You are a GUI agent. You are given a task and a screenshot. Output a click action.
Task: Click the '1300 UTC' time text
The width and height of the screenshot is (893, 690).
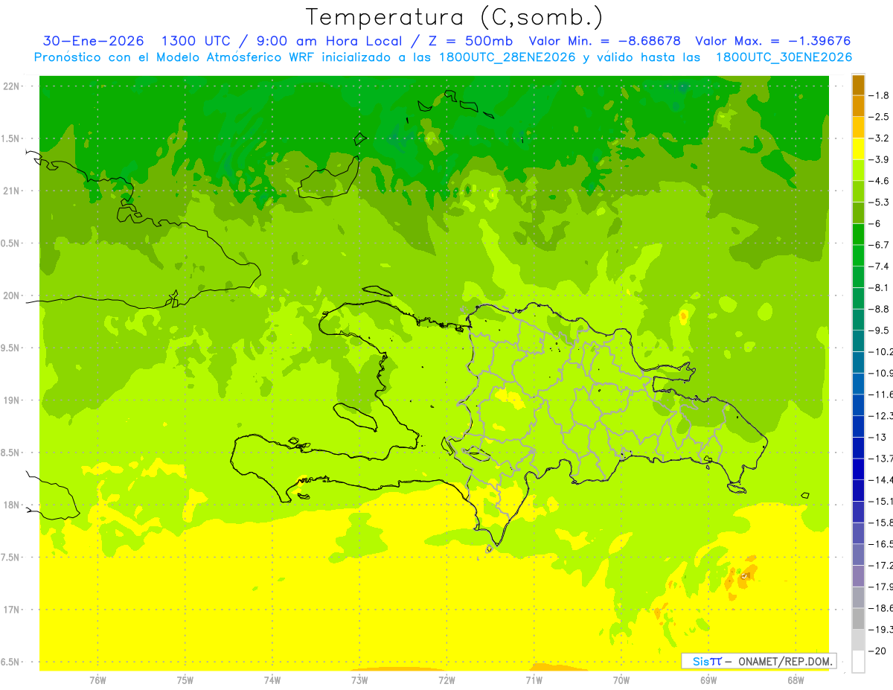tap(196, 41)
